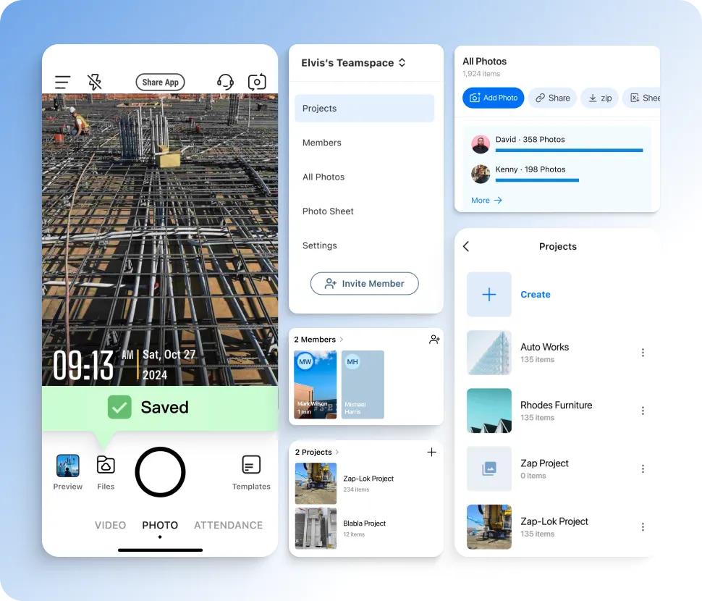Open the hamburger menu on camera screen
Viewport: 702px width, 601px height.
(x=62, y=82)
